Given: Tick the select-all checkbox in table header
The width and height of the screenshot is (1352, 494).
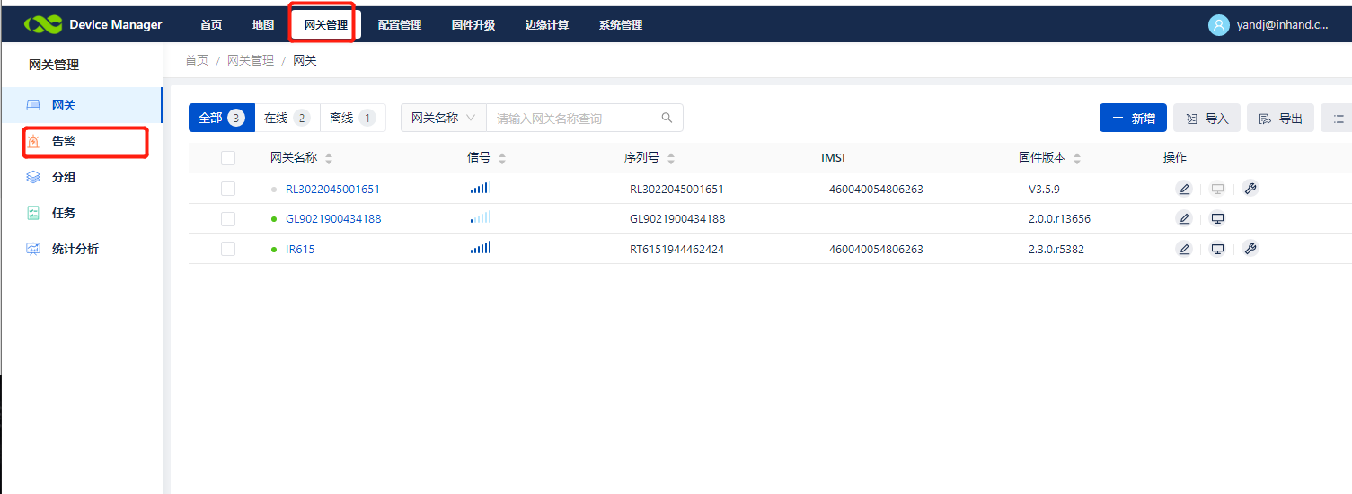Looking at the screenshot, I should pos(228,158).
